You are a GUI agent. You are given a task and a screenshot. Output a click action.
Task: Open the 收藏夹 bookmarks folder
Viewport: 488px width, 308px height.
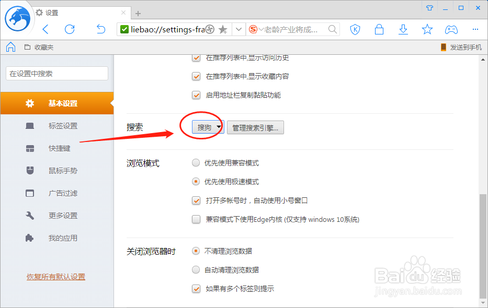click(39, 47)
